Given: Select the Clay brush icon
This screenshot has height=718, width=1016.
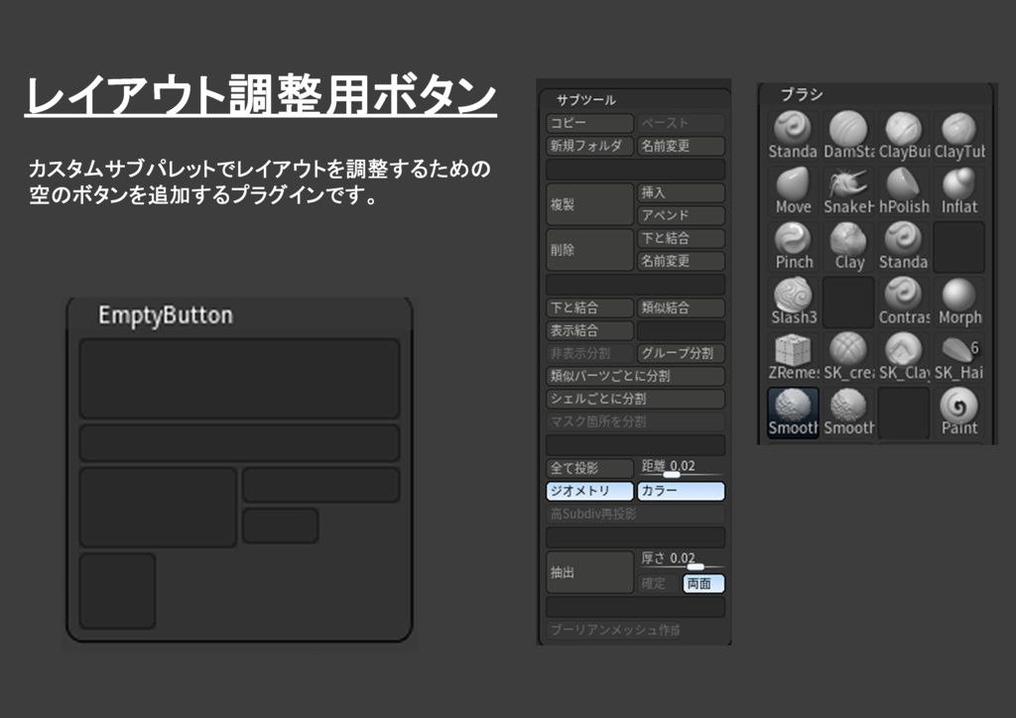Looking at the screenshot, I should point(848,246).
